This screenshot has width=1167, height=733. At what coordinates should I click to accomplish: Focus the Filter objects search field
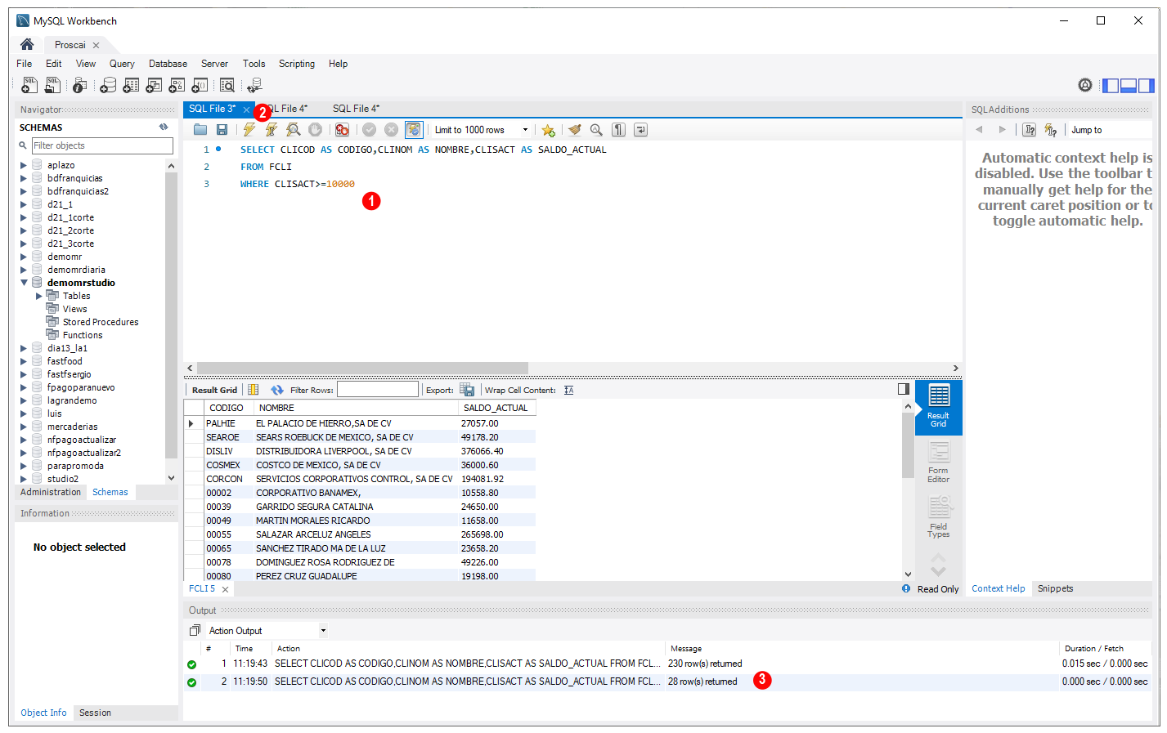coord(102,145)
